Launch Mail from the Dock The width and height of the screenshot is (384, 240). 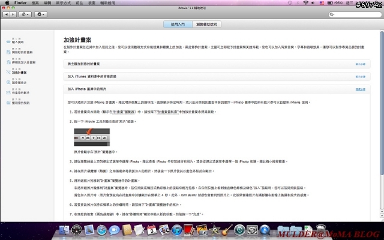click(89, 230)
